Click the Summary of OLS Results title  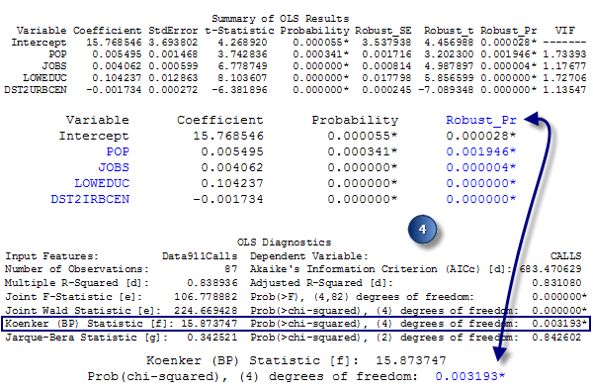[x=280, y=19]
